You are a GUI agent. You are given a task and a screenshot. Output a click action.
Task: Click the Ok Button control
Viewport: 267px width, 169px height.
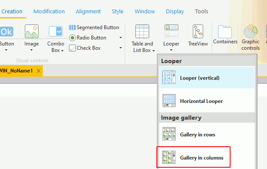coord(6,31)
